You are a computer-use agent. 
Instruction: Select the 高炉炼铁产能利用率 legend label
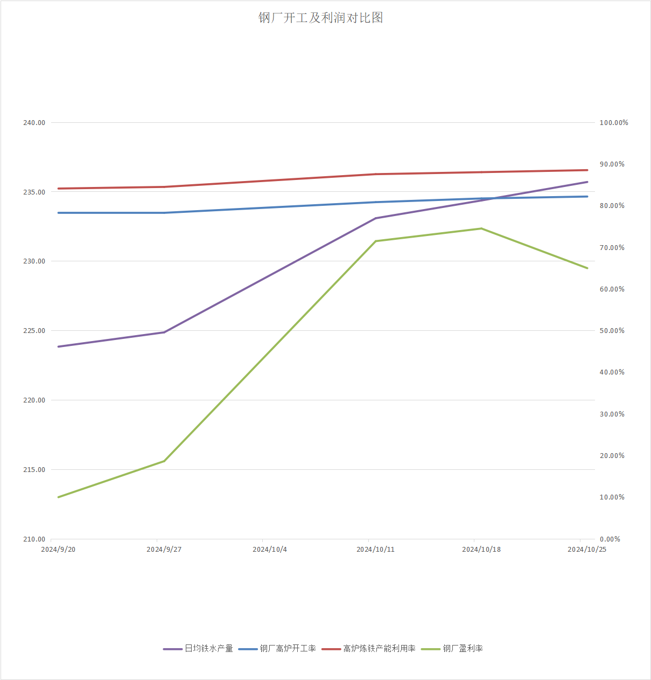pyautogui.click(x=380, y=649)
